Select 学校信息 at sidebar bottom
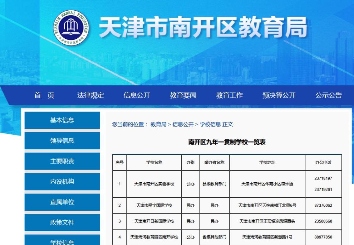354x245 pixels. 61,243
